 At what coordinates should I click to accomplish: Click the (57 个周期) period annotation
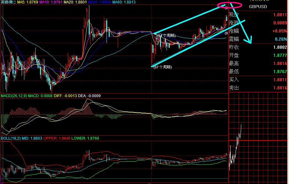[162, 67]
